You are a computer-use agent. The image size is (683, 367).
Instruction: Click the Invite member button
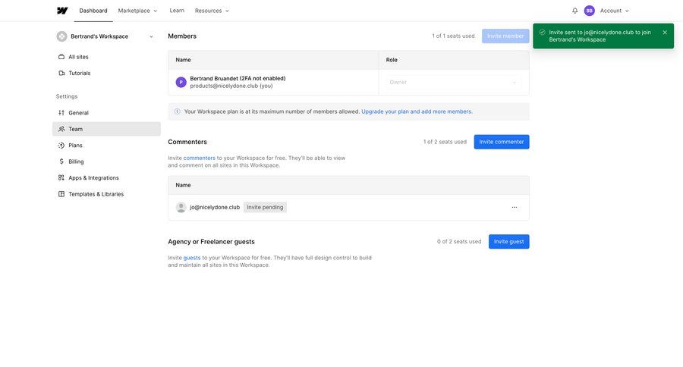(505, 36)
